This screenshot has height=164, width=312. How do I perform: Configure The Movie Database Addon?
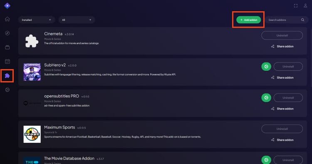pos(266,160)
